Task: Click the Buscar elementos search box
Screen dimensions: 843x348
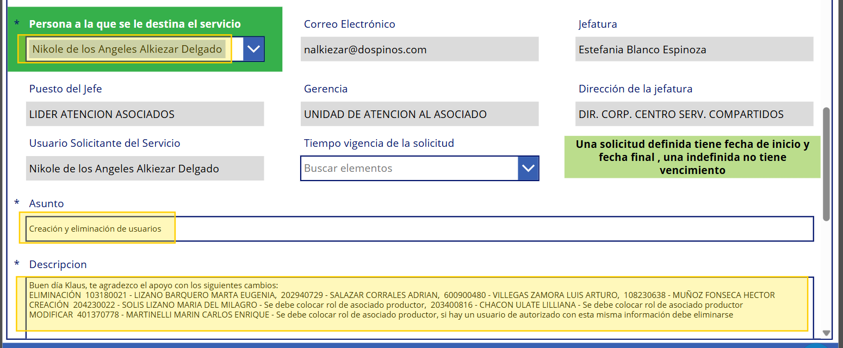Action: click(409, 168)
